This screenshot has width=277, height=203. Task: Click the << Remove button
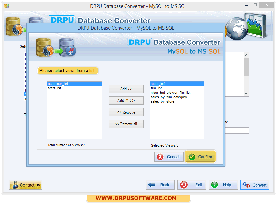tap(126, 112)
